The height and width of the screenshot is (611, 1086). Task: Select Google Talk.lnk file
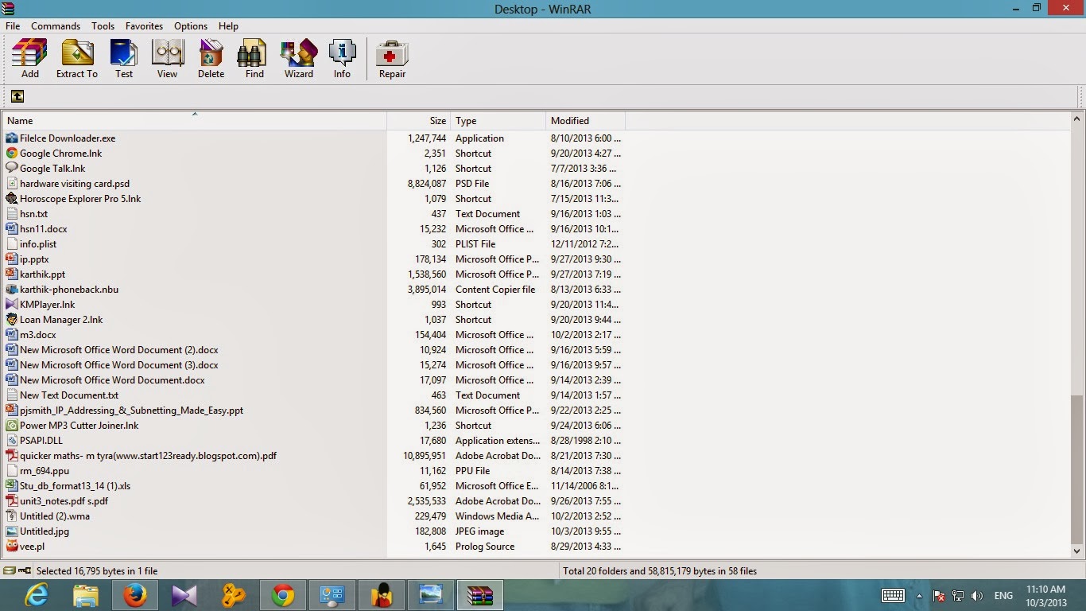[x=52, y=169]
